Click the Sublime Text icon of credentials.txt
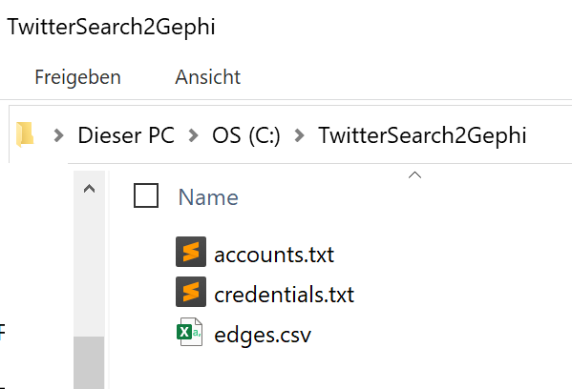Viewport: 572px width, 389px height. tap(191, 292)
